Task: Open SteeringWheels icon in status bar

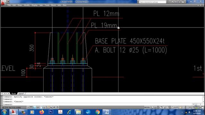Action: coord(167,107)
